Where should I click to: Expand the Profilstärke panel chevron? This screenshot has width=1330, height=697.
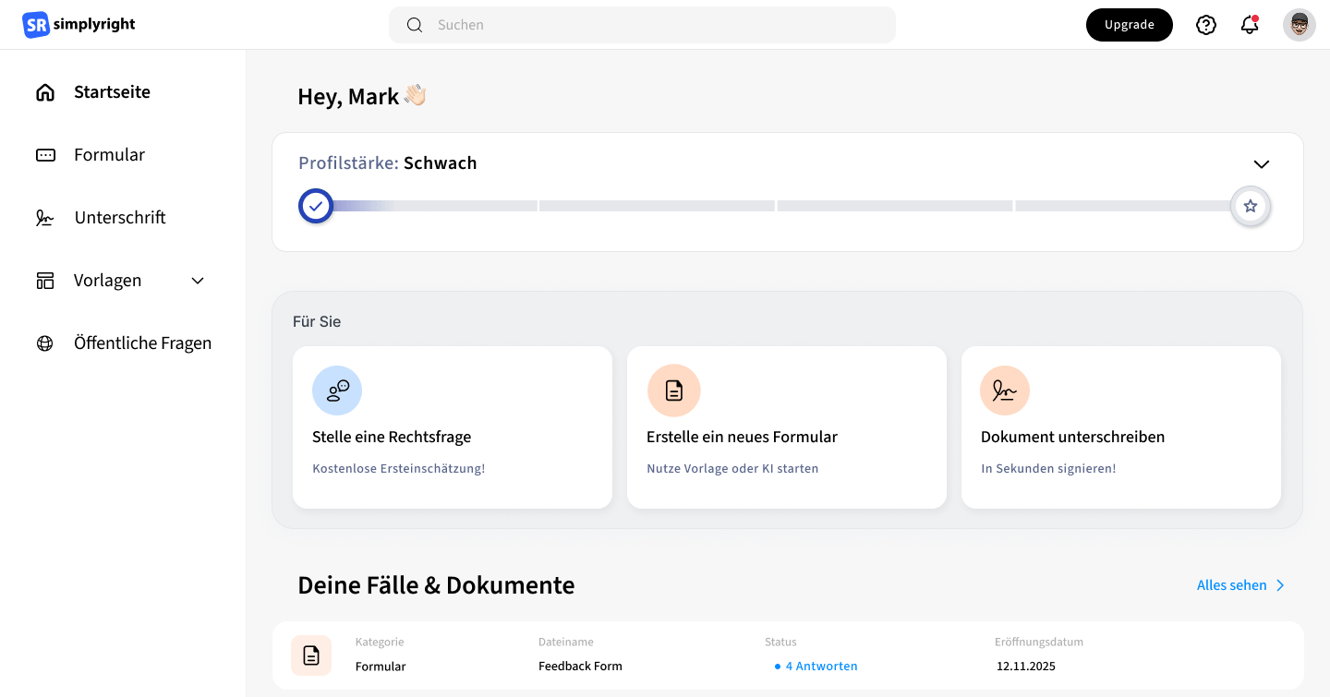point(1262,164)
